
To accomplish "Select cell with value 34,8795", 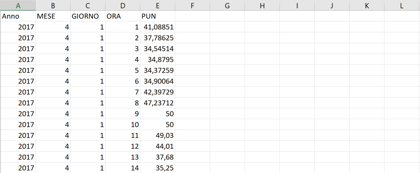I will coord(158,60).
